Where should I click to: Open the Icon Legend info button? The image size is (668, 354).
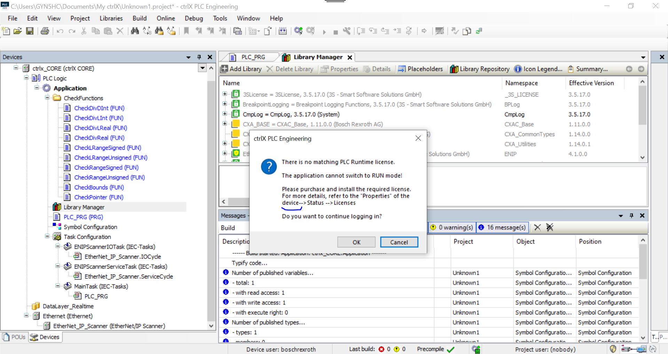tap(518, 69)
